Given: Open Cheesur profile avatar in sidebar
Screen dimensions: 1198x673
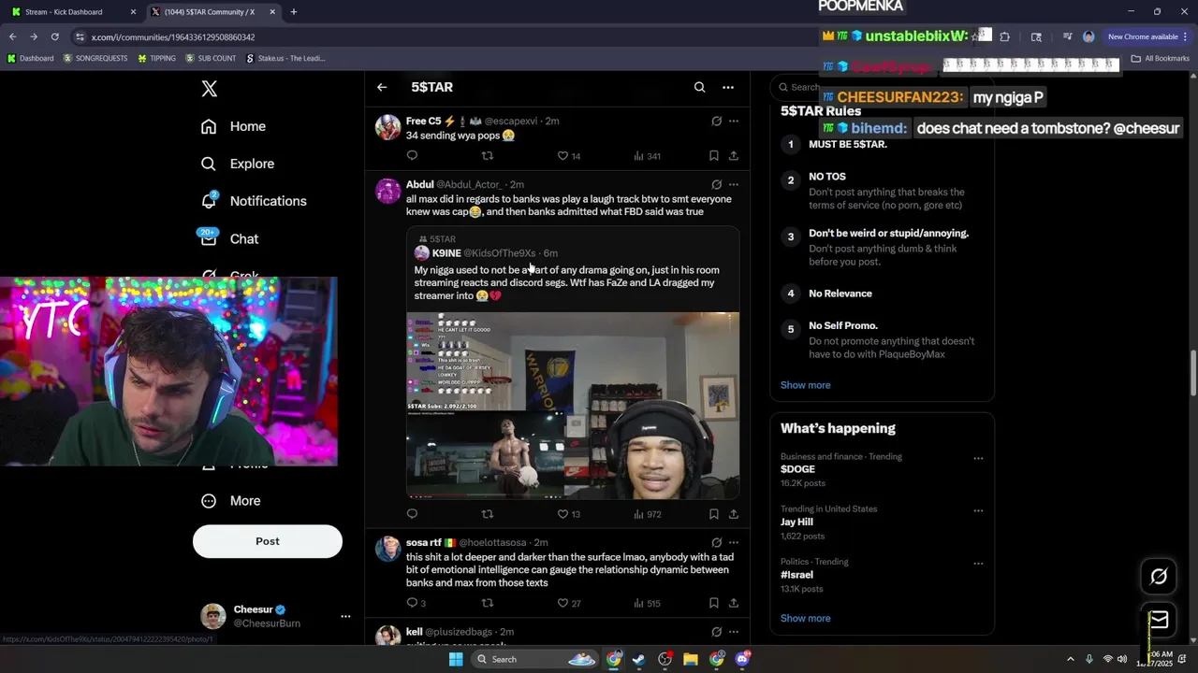Looking at the screenshot, I should [213, 616].
